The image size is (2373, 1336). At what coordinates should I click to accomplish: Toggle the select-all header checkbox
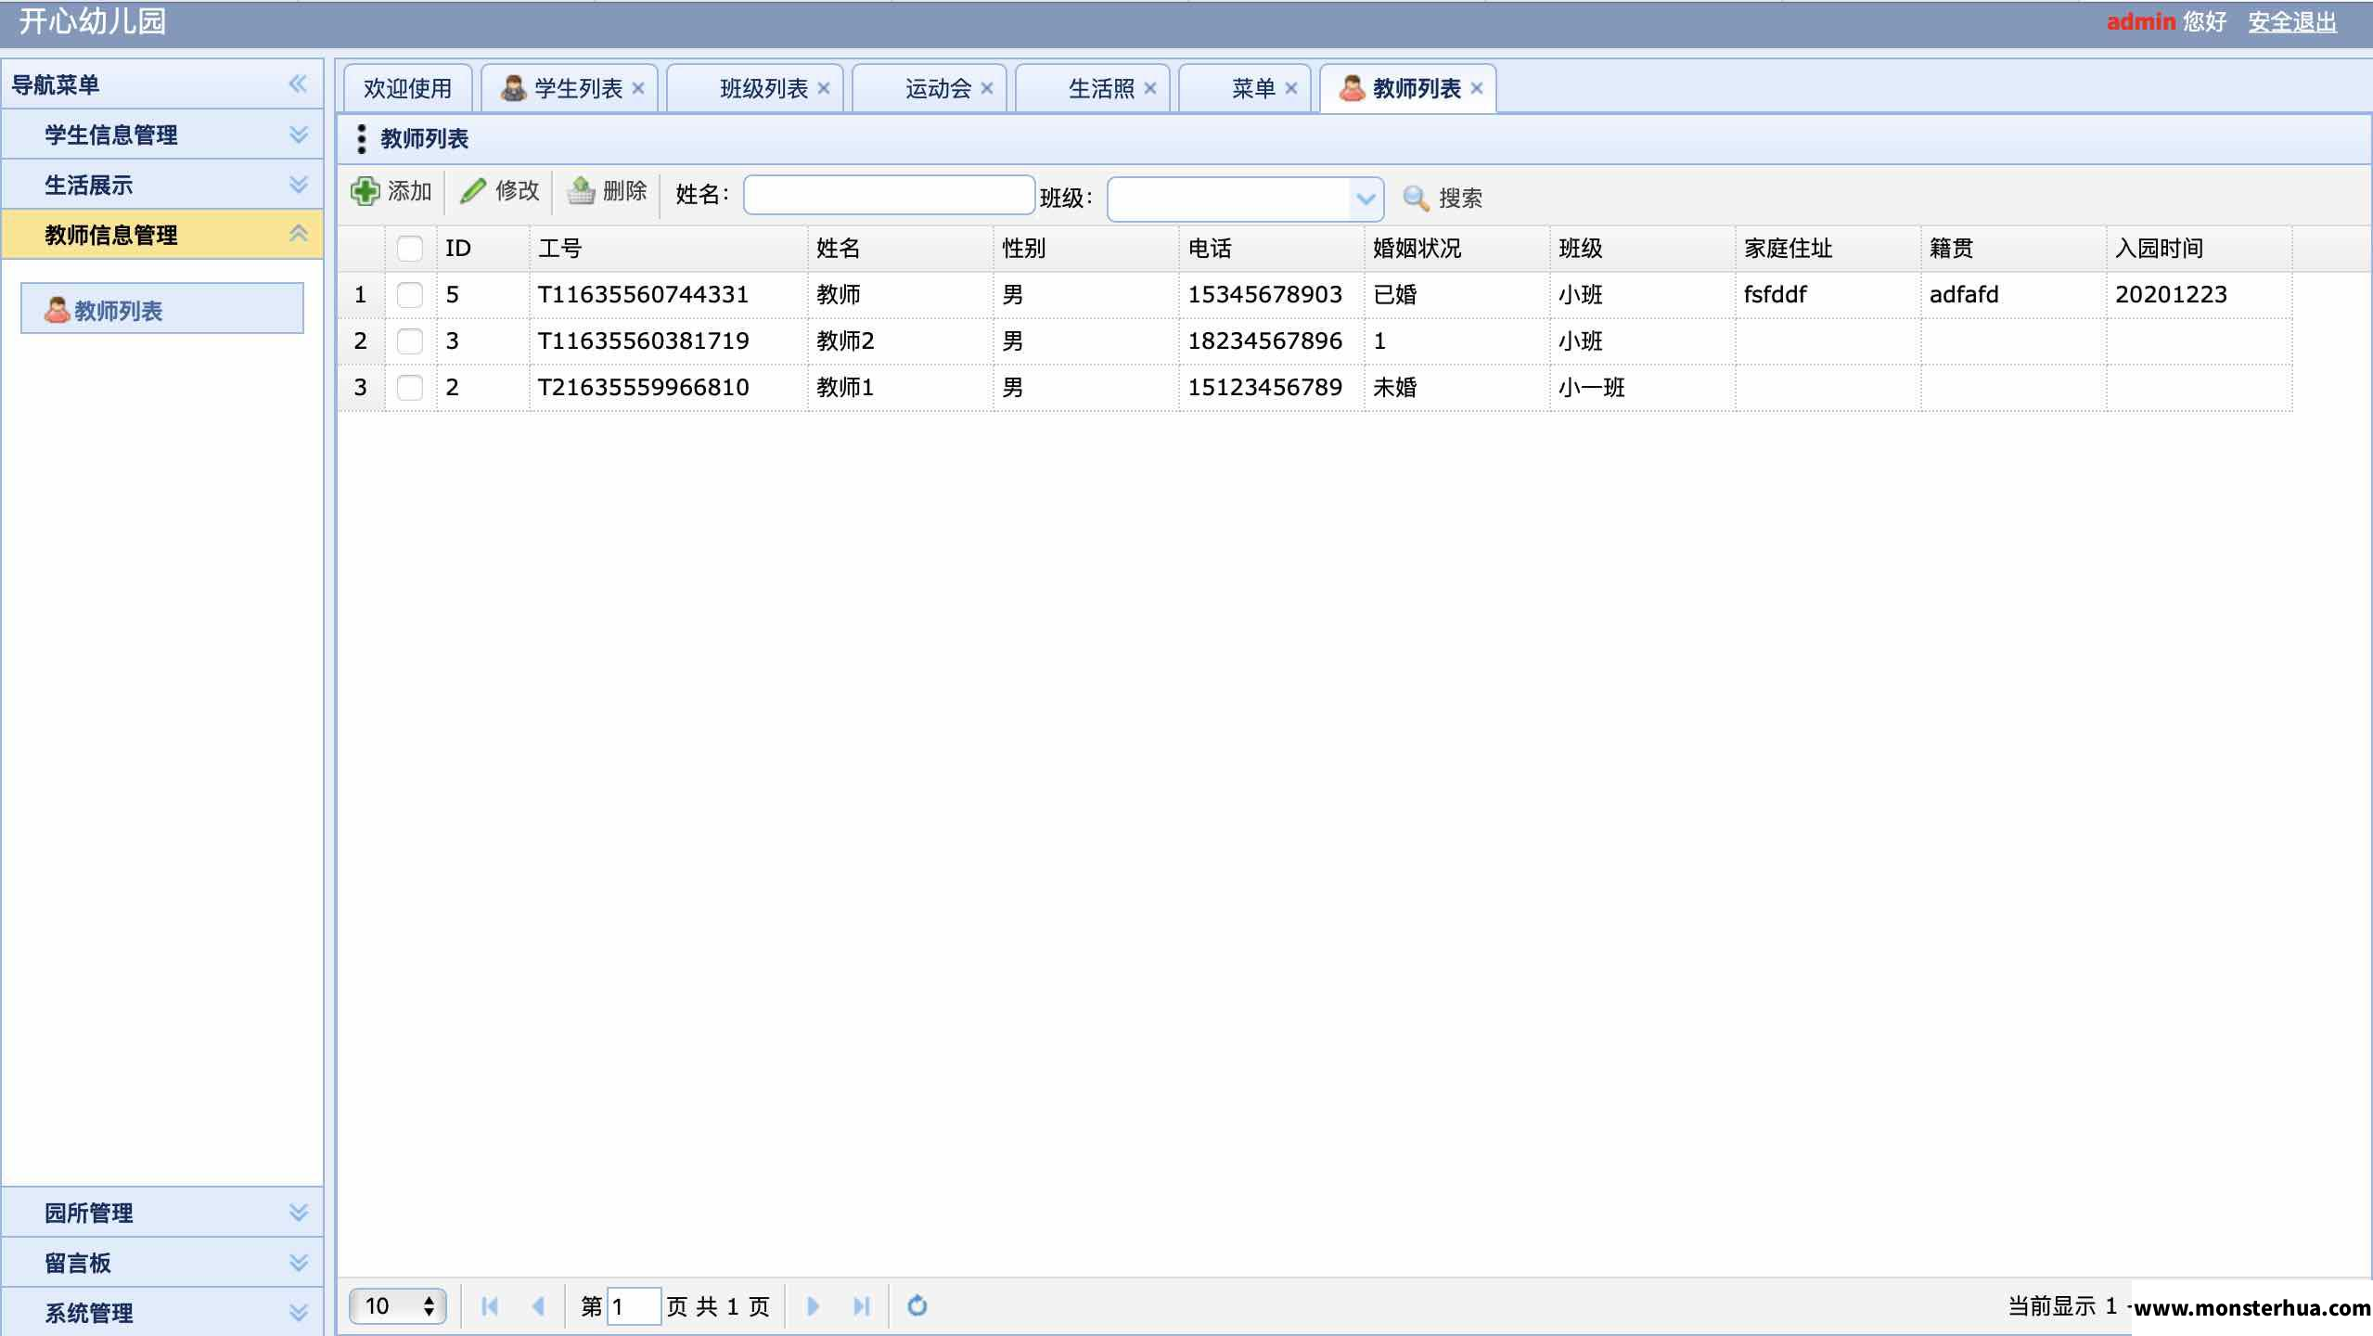pyautogui.click(x=409, y=249)
